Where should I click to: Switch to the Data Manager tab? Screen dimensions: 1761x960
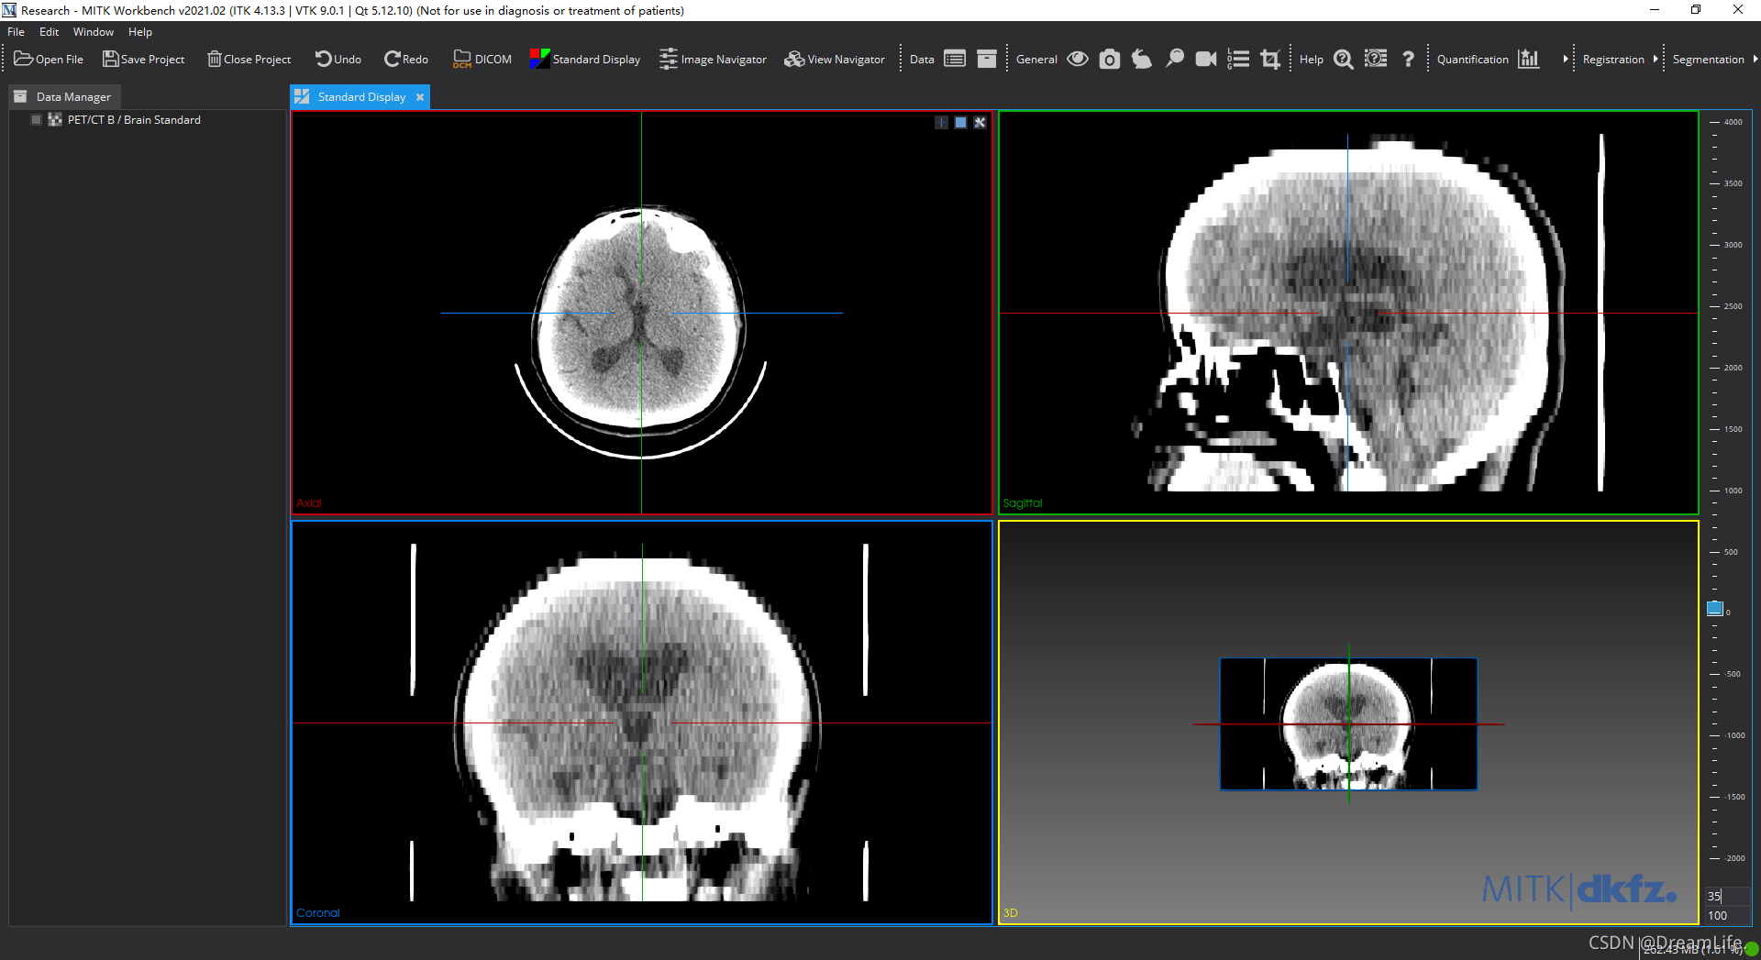(x=73, y=97)
